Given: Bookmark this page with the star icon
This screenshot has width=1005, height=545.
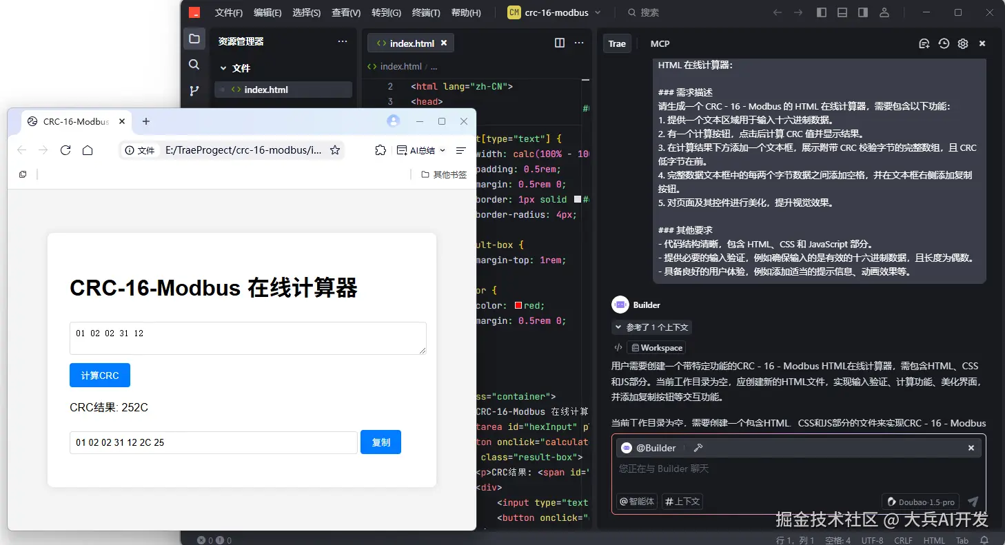Looking at the screenshot, I should click(335, 150).
